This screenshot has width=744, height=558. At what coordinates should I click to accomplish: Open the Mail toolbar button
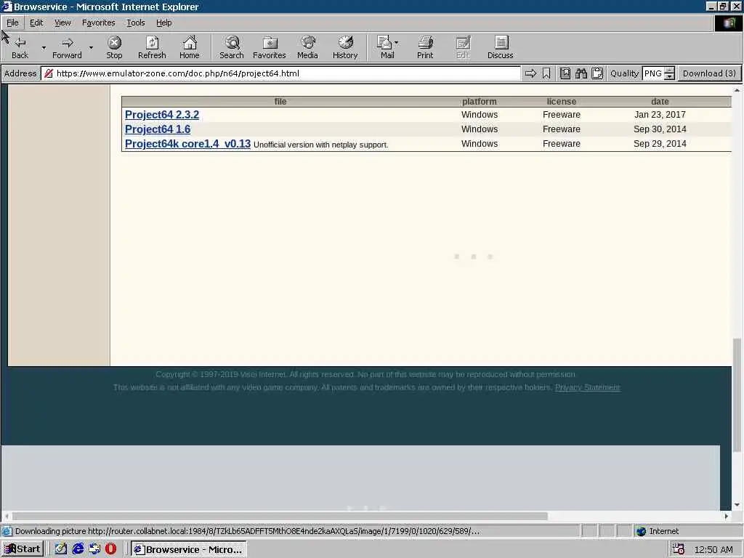coord(385,47)
